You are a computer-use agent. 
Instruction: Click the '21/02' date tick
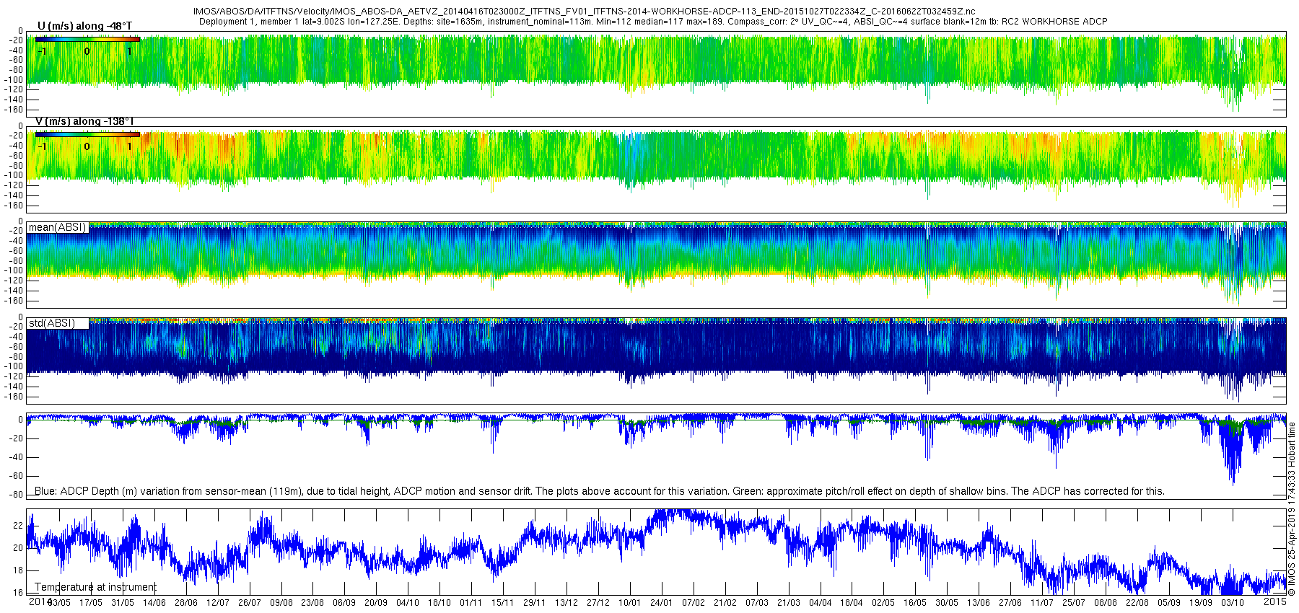click(725, 603)
